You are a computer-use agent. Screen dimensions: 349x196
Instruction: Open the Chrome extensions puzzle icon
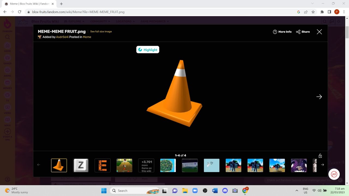pyautogui.click(x=322, y=12)
